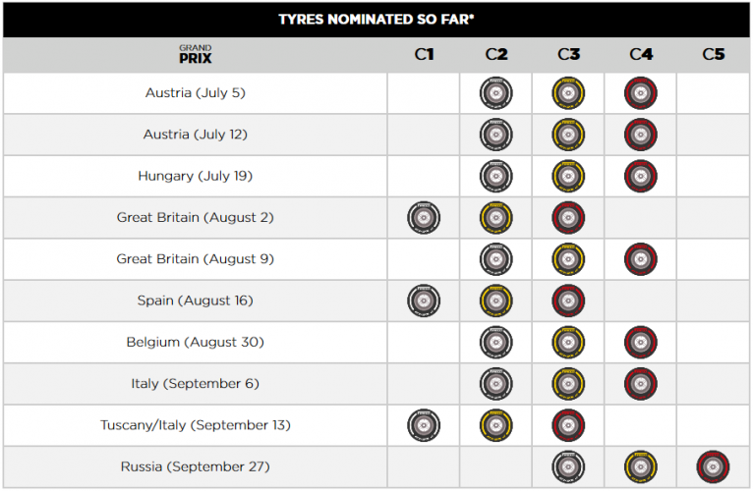This screenshot has width=753, height=491.
Task: Click the white C2 tyre for Austria (July 5)
Action: [495, 93]
